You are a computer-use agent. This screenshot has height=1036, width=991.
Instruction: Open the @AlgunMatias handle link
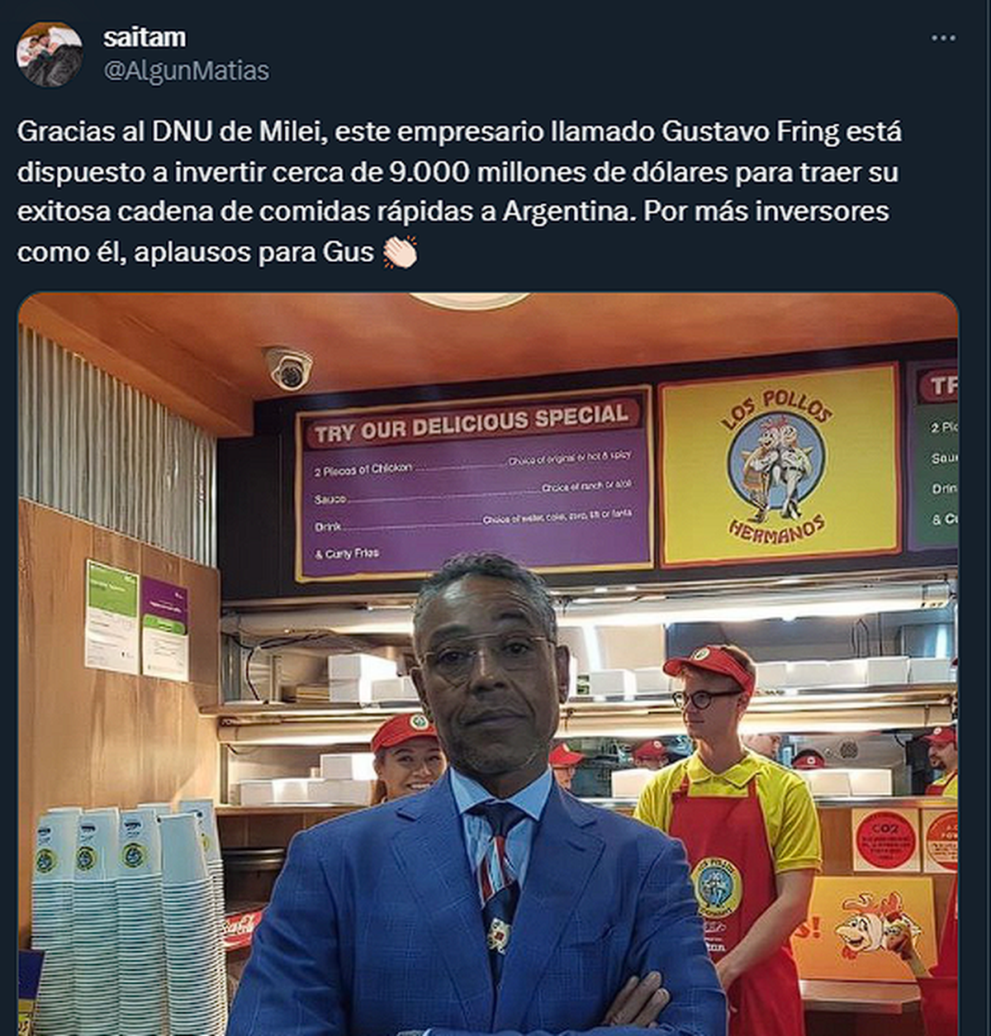click(186, 71)
